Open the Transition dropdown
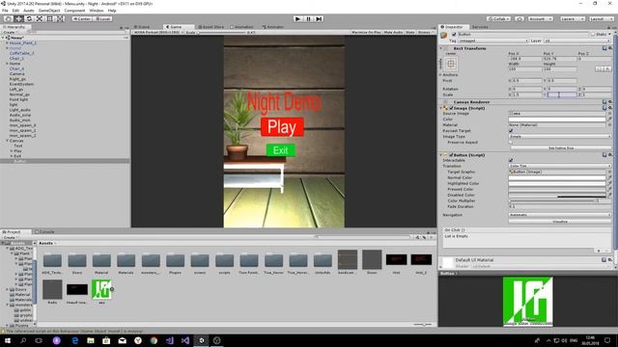Viewport: 618px width, 347px height. click(560, 166)
